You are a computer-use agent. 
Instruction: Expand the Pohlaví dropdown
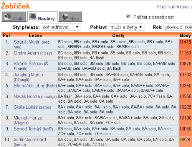coord(126,27)
